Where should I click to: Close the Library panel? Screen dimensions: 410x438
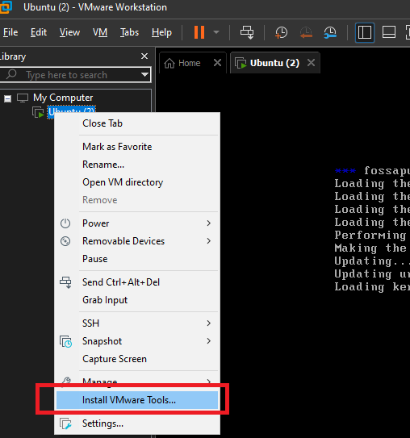[144, 56]
